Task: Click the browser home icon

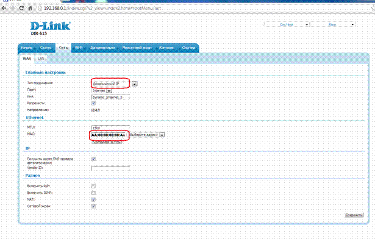Action: [30, 8]
